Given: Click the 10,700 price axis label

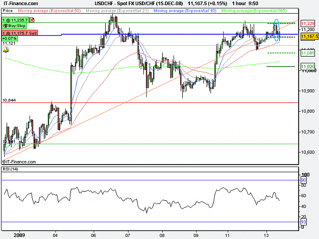Looking at the screenshot, I should coord(308,132).
